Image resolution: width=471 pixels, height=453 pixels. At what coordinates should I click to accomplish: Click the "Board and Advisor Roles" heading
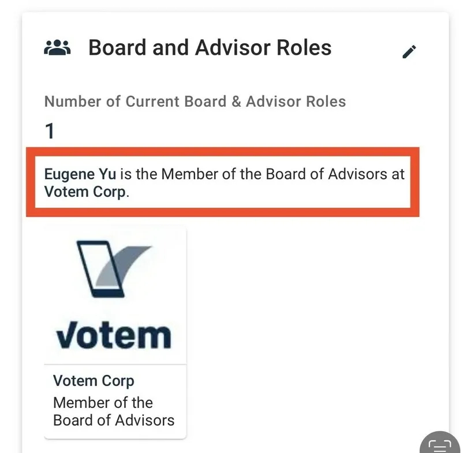tap(210, 47)
